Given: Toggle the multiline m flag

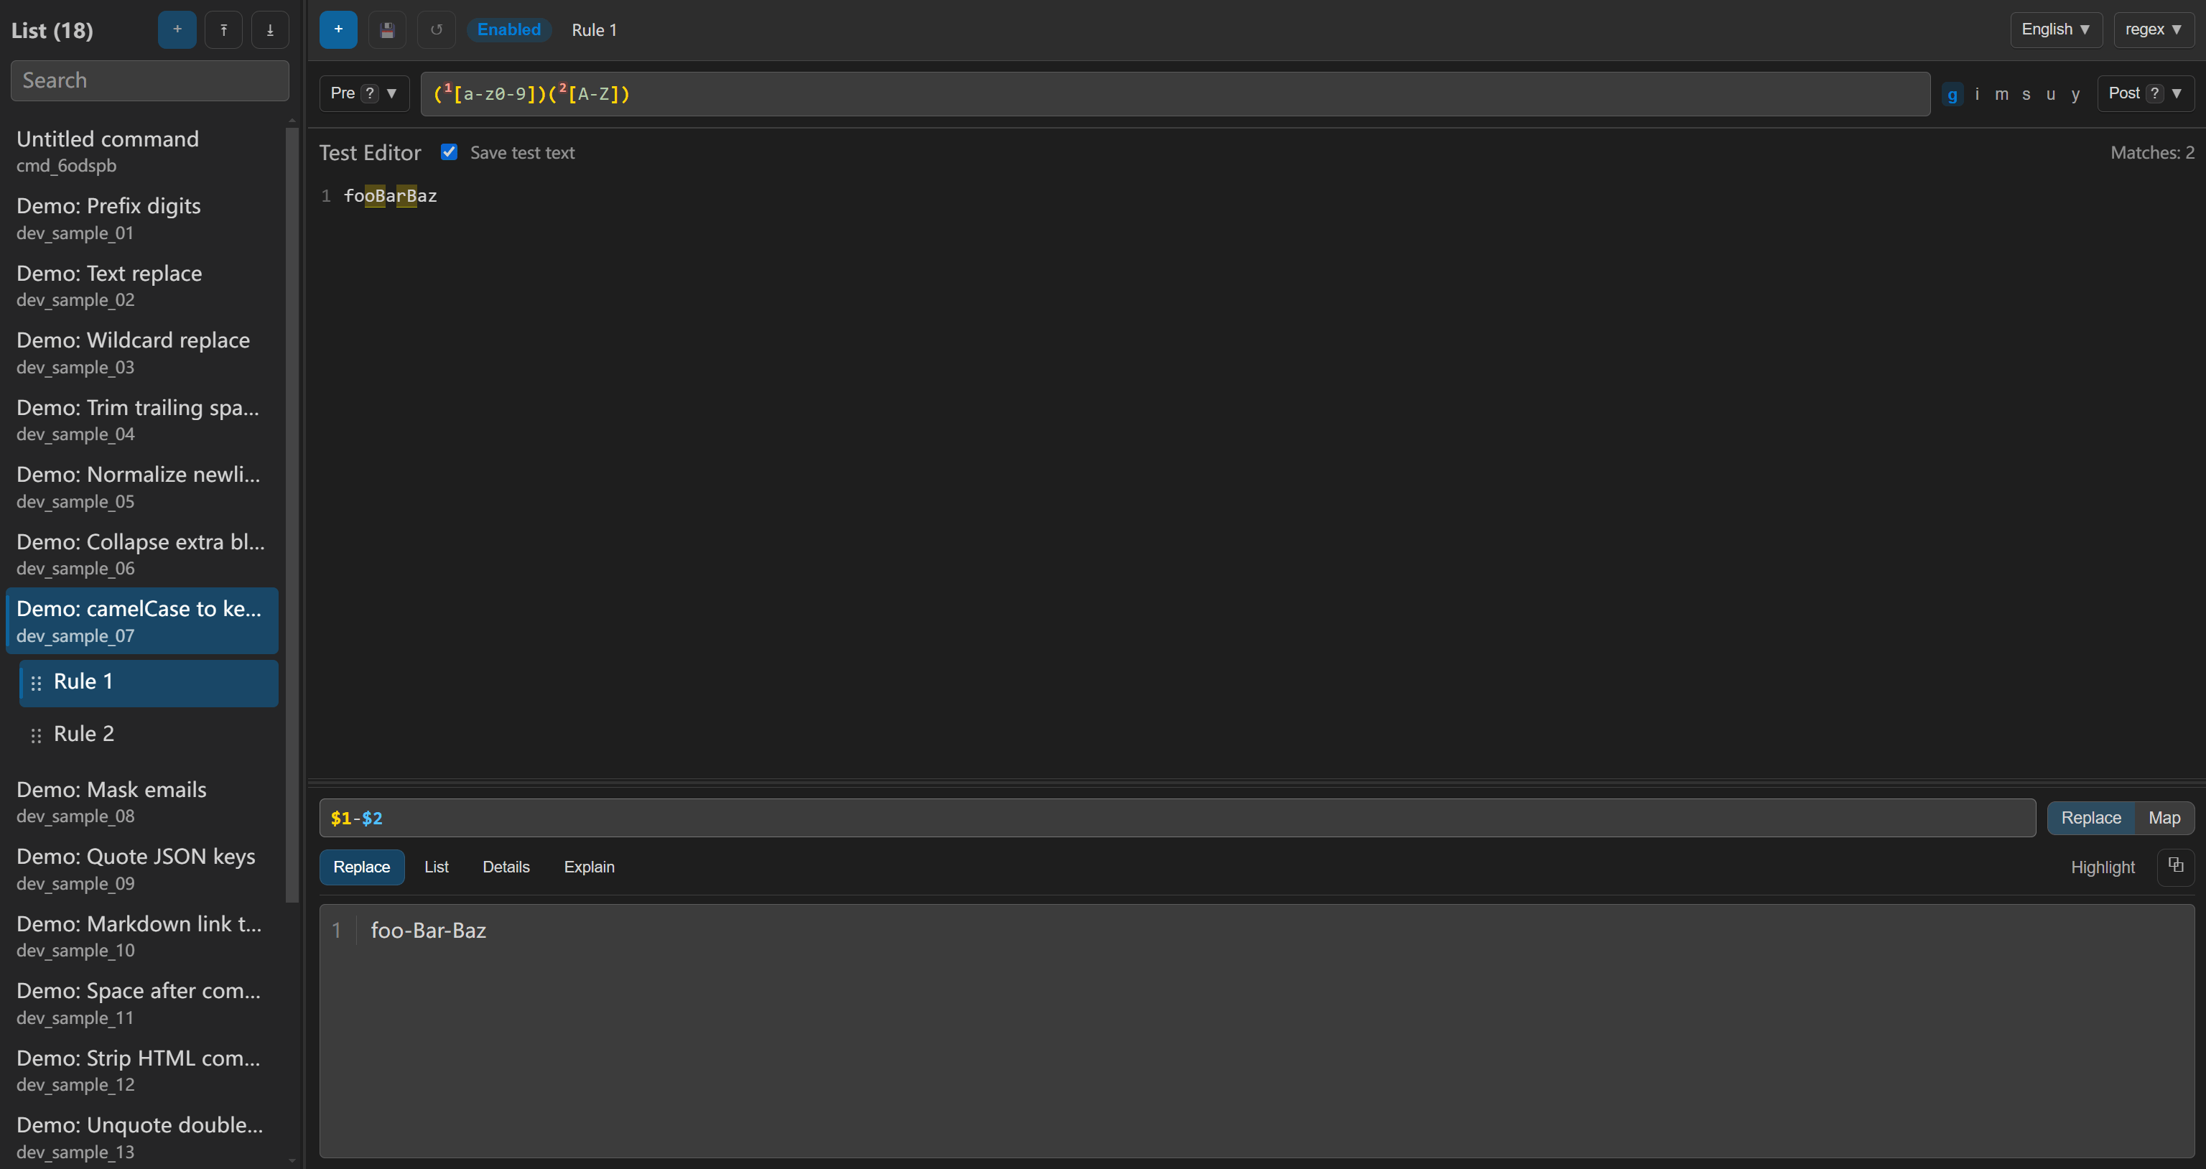Looking at the screenshot, I should 2001,94.
